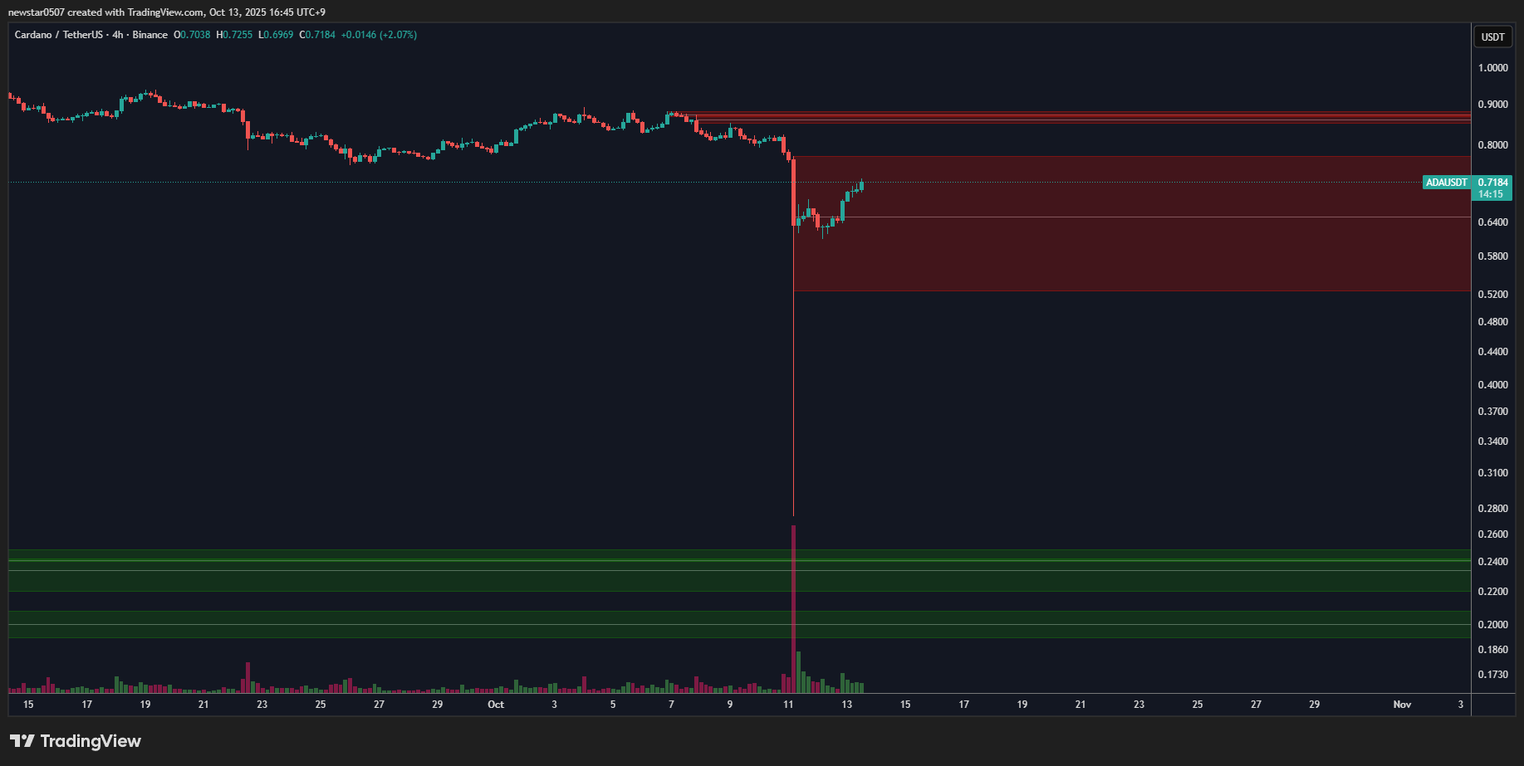This screenshot has height=766, width=1524.
Task: Click the newstar0507 author caption
Action: [x=36, y=12]
